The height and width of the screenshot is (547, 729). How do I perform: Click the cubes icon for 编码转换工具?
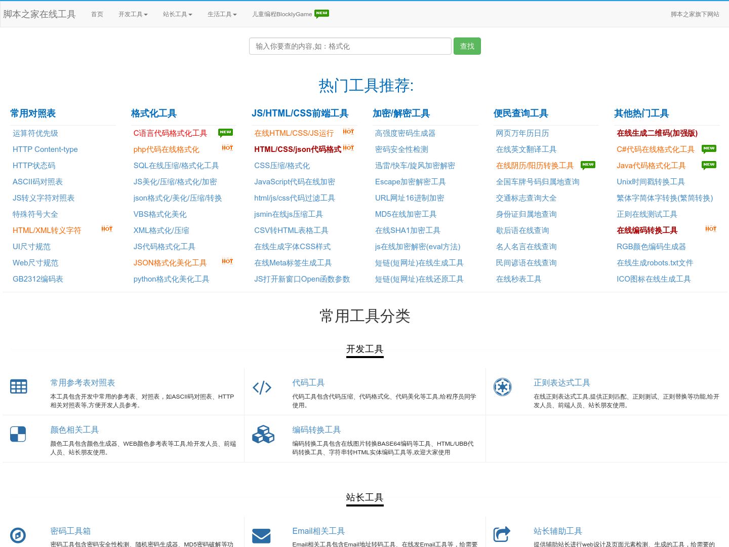(x=263, y=434)
